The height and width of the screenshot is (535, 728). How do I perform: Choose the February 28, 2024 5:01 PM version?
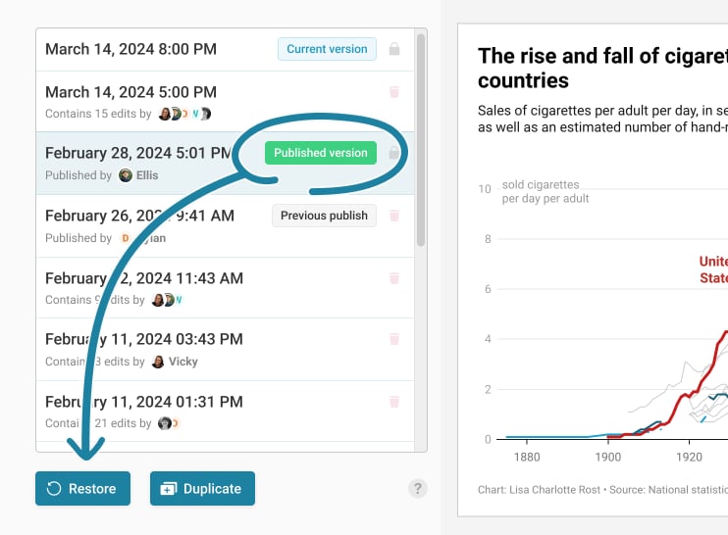[x=137, y=153]
